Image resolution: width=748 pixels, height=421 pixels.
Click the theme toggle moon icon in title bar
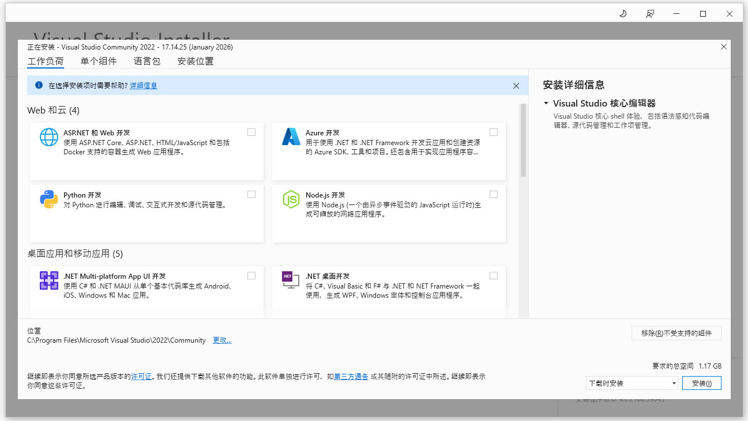tap(622, 13)
